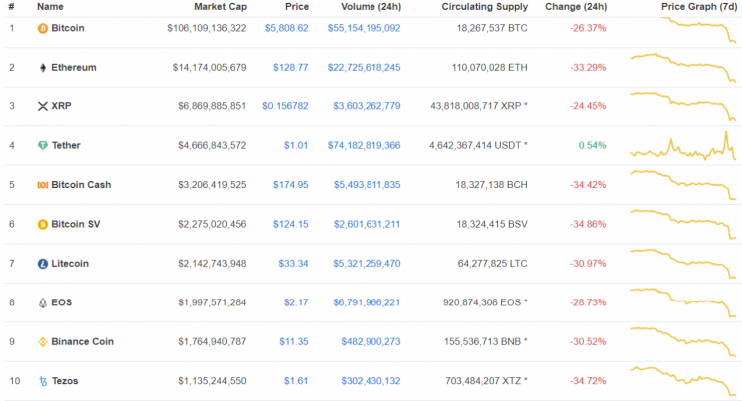Screen dimensions: 742x401
Task: Select Bitcoin market cap $106,109,136,322
Action: click(207, 28)
